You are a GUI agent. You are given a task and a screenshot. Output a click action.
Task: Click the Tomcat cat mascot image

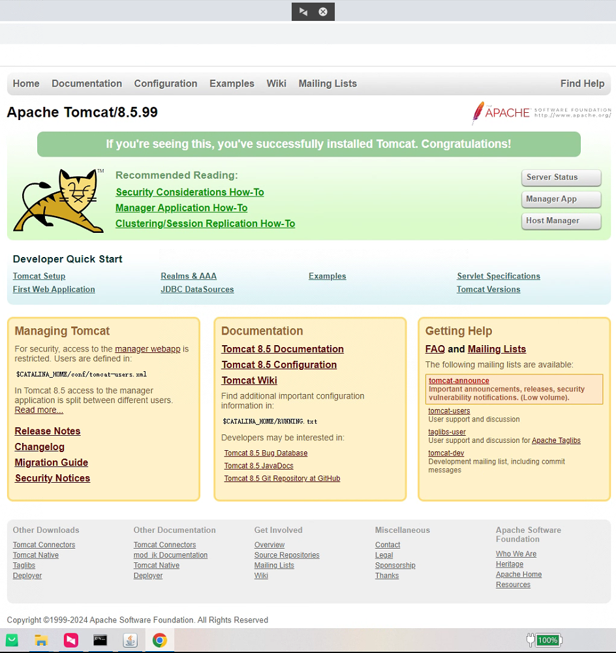[59, 200]
